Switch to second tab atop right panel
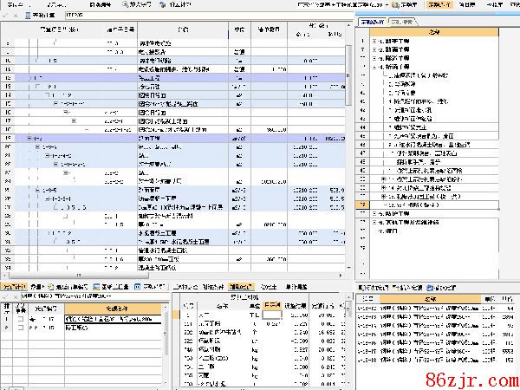Screen dimensions: 520x390 point(401,19)
